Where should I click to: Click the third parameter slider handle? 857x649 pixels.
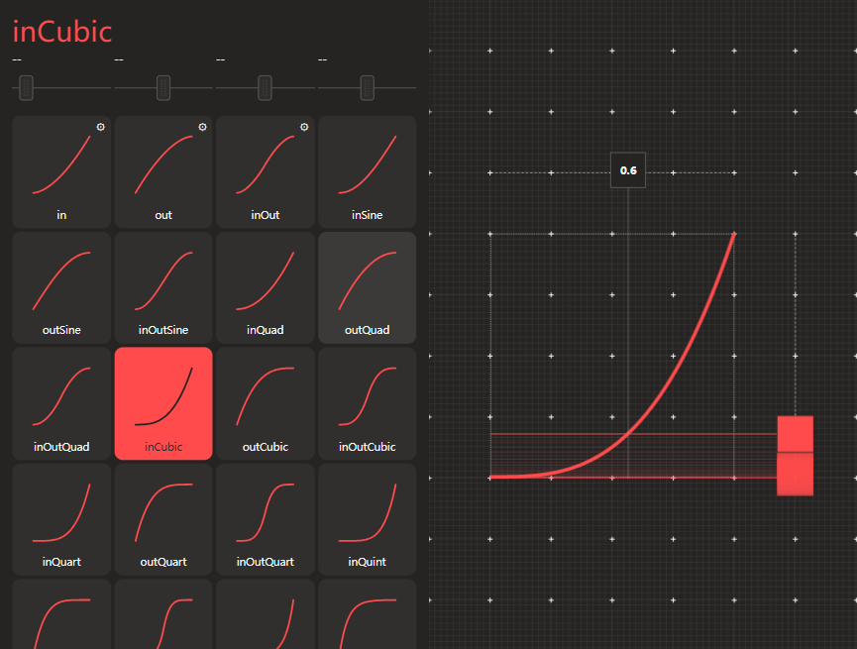click(266, 87)
